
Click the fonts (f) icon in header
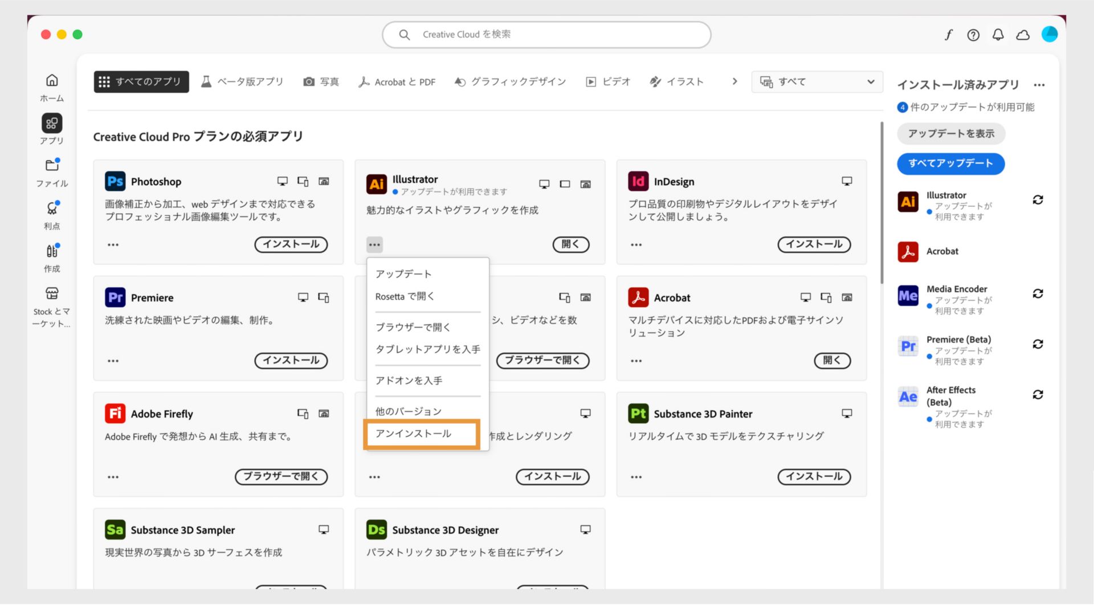tap(948, 35)
